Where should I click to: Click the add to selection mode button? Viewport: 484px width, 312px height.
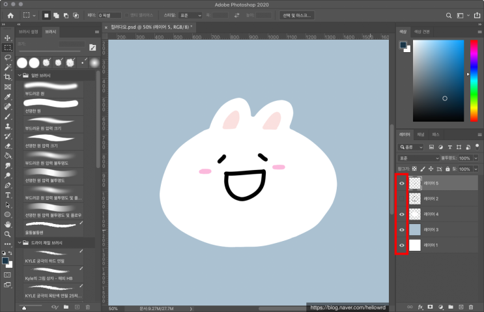[56, 16]
